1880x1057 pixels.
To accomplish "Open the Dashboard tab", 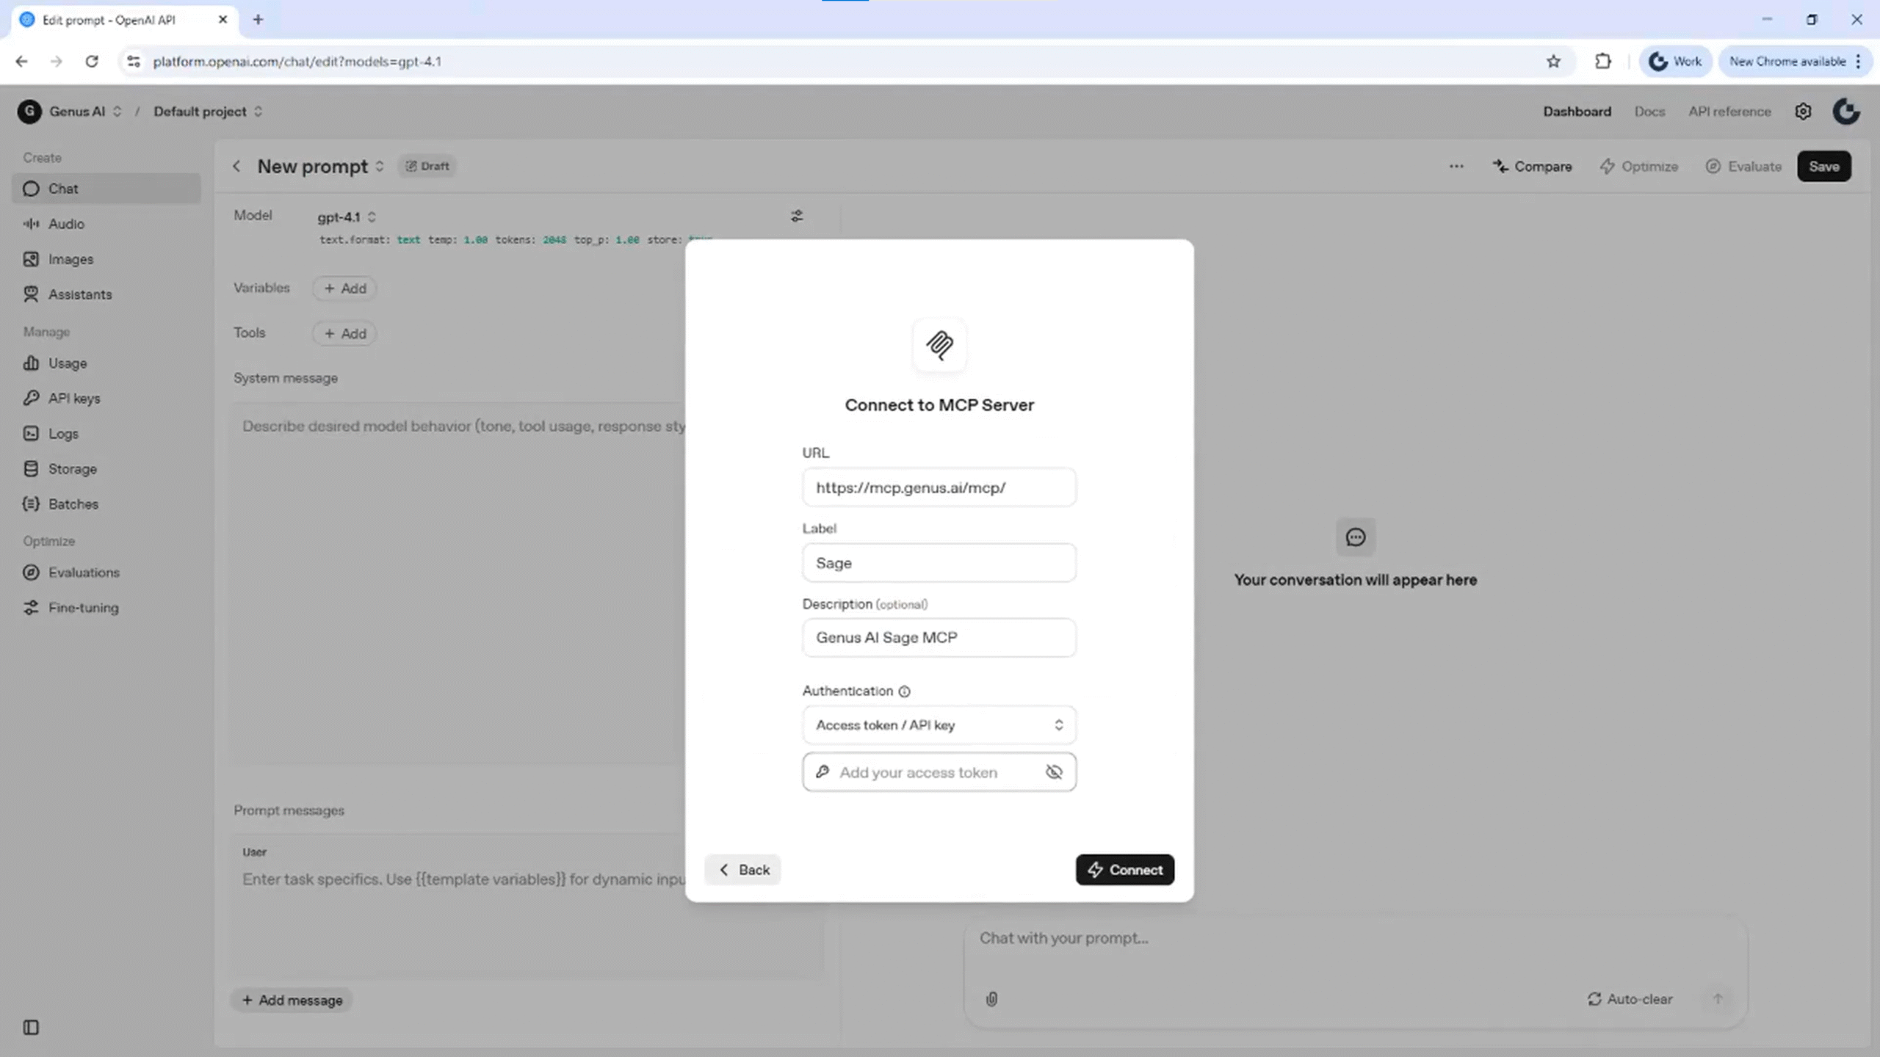I will point(1577,112).
